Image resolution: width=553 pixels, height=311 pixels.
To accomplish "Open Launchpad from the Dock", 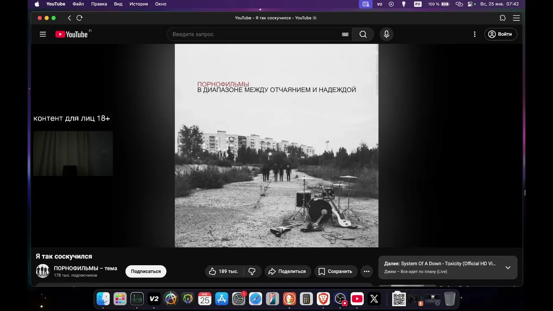I will pyautogui.click(x=120, y=298).
